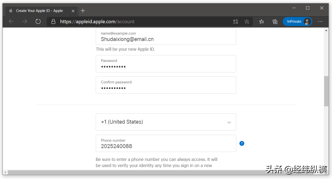Viewport: 332px width, 179px height.
Task: Click the browser back arrow
Action: coord(11,21)
